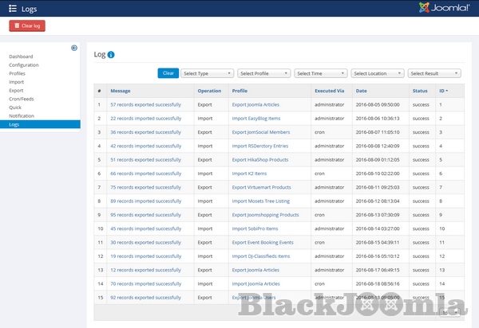This screenshot has width=479, height=328.
Task: Expand the Select Time dropdown
Action: (320, 73)
